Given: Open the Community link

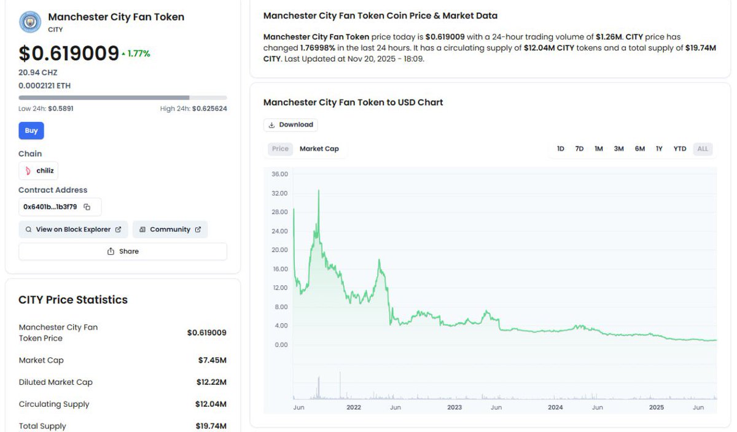Looking at the screenshot, I should point(170,229).
